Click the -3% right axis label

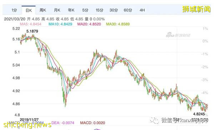pos(205,80)
